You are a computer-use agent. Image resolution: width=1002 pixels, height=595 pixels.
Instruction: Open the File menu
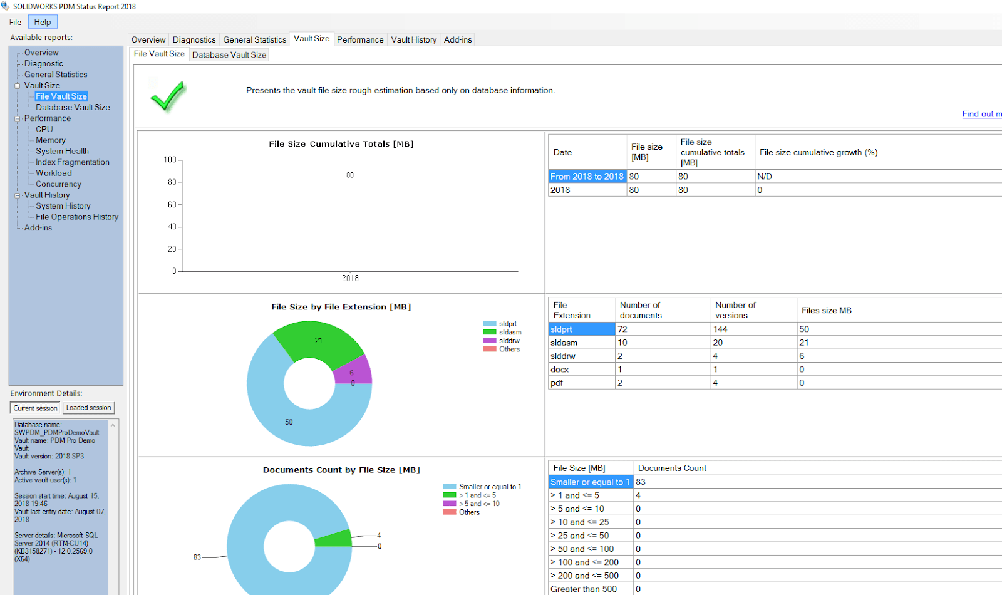click(15, 22)
